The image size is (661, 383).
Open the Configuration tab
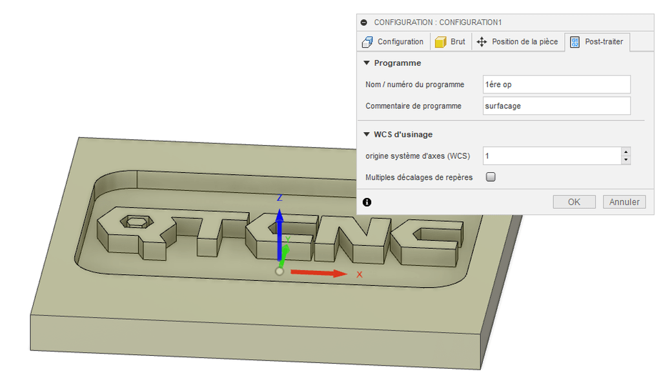393,42
